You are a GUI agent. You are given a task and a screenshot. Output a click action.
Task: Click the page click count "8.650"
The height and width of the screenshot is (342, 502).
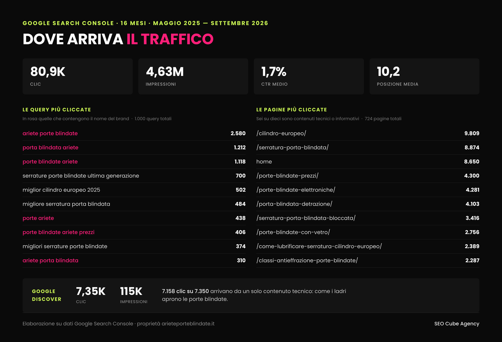pyautogui.click(x=472, y=162)
